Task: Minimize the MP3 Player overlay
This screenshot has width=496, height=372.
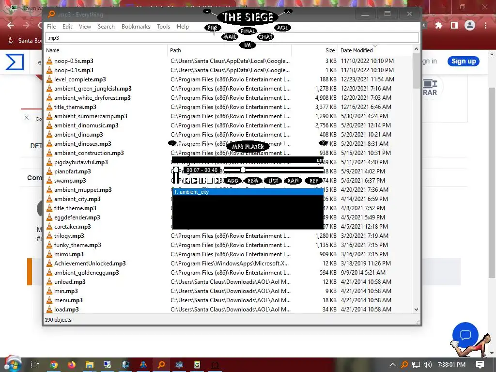Action: pyautogui.click(x=172, y=143)
